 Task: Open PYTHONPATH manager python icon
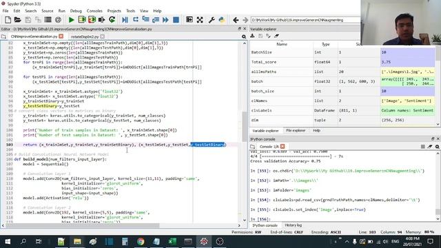pos(222,20)
